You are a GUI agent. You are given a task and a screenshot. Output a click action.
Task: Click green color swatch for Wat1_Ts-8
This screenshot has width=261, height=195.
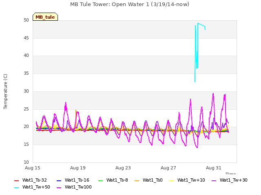coord(101,180)
